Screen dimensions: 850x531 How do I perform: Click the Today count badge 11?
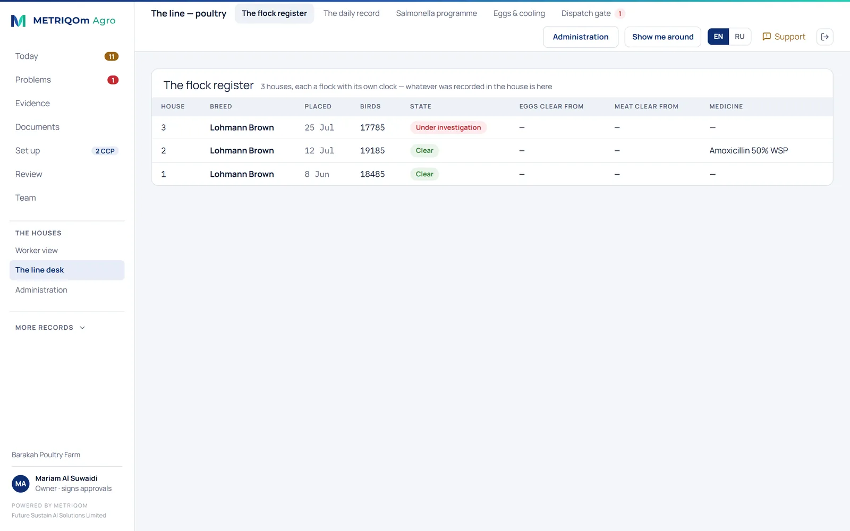pos(112,56)
